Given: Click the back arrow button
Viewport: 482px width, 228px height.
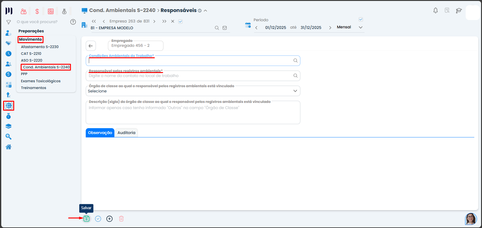Looking at the screenshot, I should tap(91, 46).
